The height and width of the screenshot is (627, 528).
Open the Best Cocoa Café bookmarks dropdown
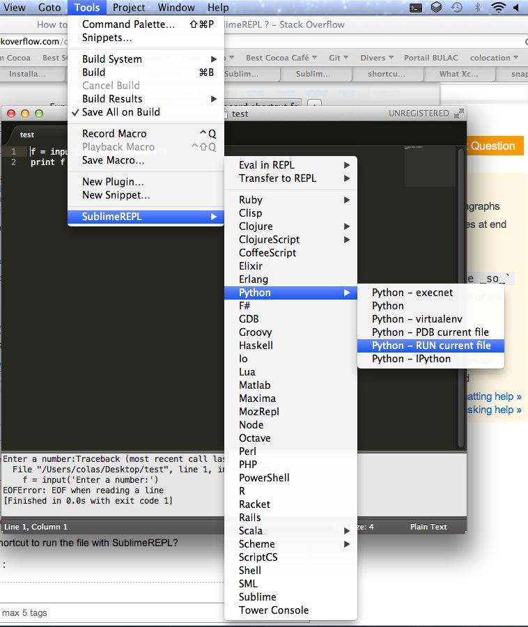pos(281,58)
